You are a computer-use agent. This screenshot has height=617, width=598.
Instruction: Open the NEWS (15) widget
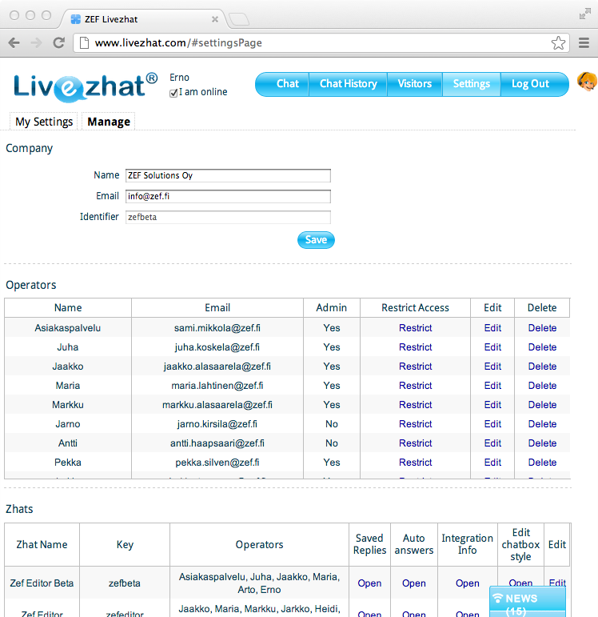527,602
